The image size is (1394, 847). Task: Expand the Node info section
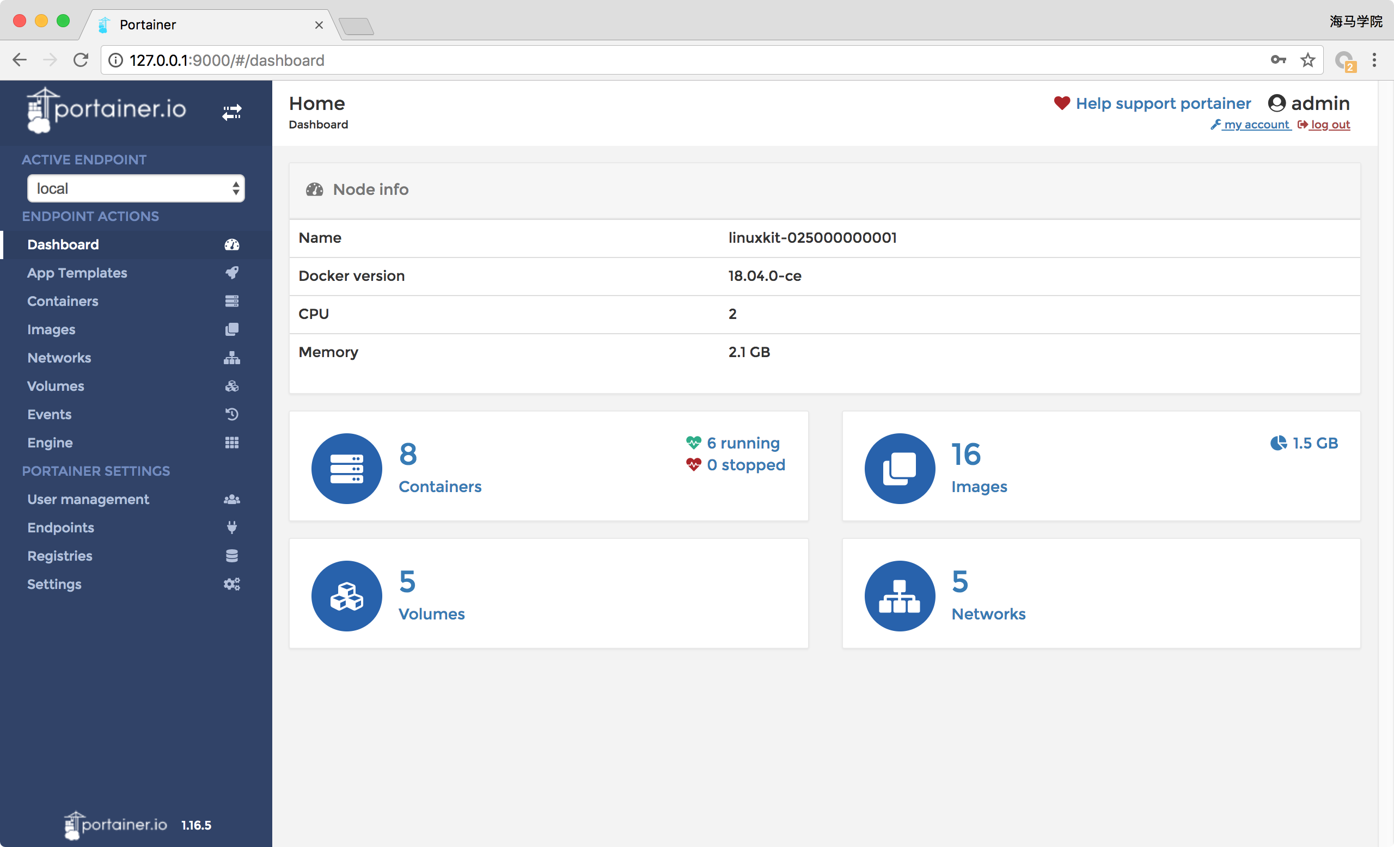[x=370, y=189]
